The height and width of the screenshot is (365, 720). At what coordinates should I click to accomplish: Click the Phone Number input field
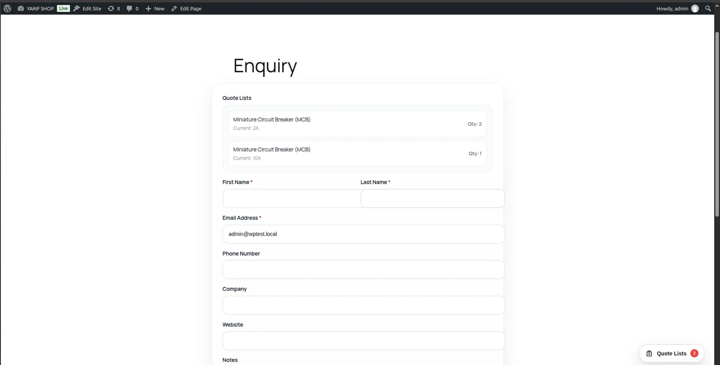coord(364,270)
